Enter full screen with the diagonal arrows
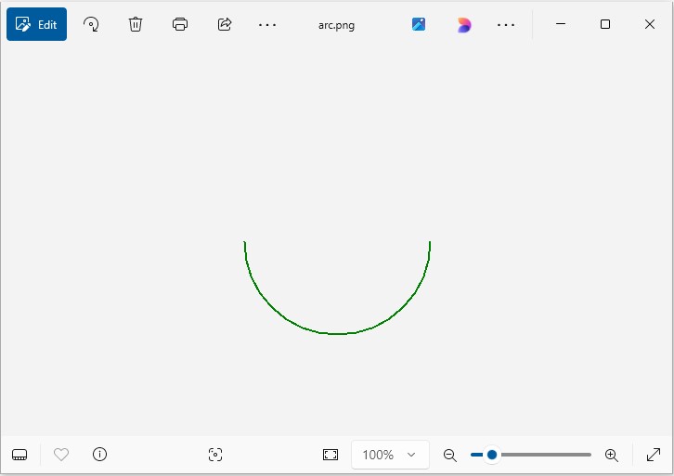674x476 pixels. tap(654, 455)
